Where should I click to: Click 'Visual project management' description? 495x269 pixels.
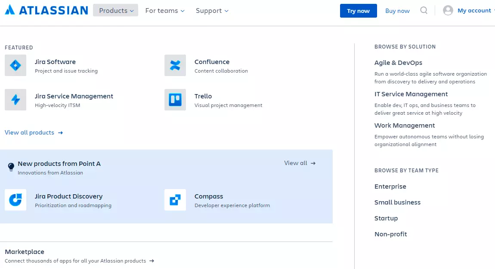[x=228, y=105]
